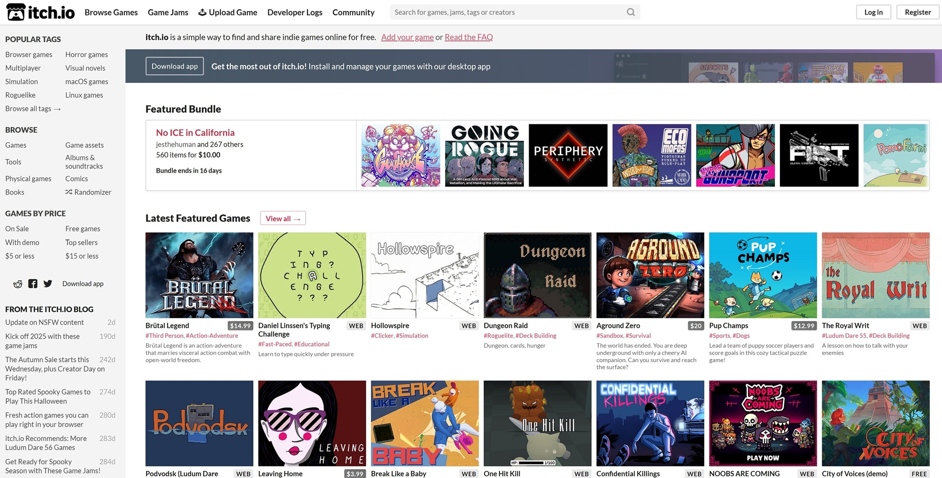942x478 pixels.
Task: Open The Royal Writ game cover
Action: [x=876, y=275]
